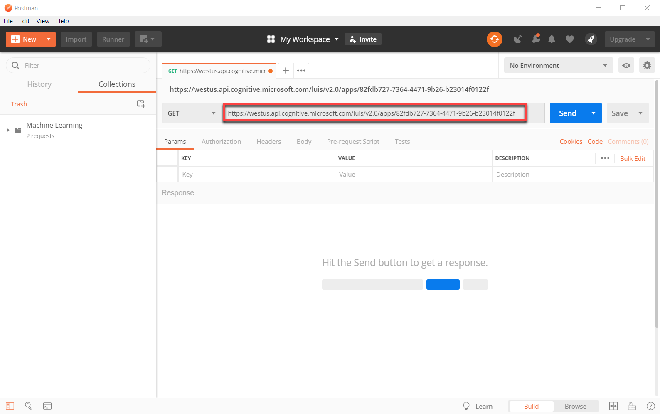Click the Key parameter field
Screen dimensions: 660x414
click(x=256, y=175)
